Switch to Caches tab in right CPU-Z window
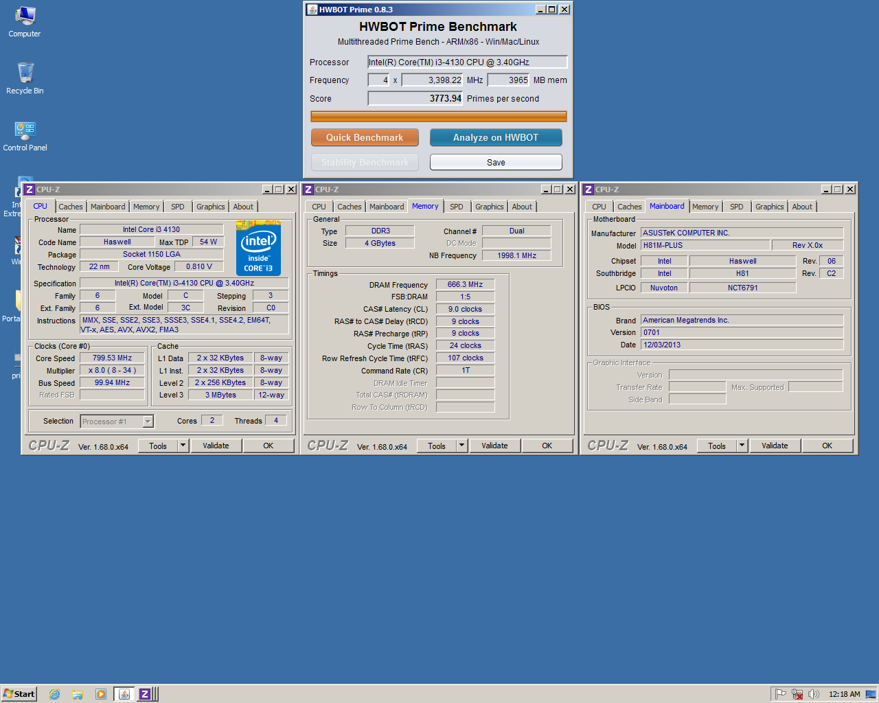The width and height of the screenshot is (879, 703). click(630, 207)
